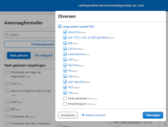Uncheck the anti-TTG test checkbox
This screenshot has width=168, height=127.
coord(65,37)
